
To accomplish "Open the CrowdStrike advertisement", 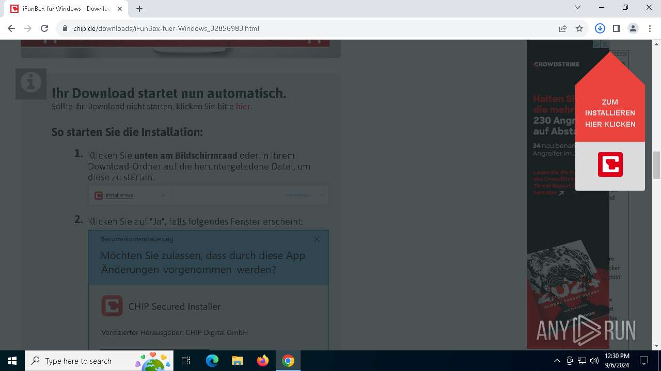I will [568, 194].
